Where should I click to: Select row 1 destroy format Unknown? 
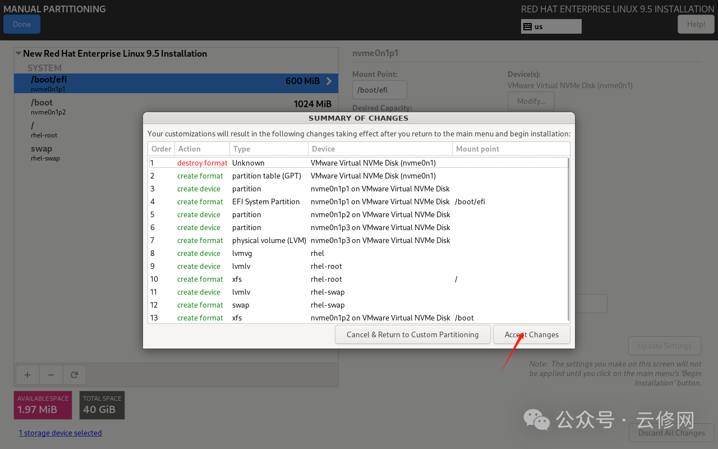[358, 163]
